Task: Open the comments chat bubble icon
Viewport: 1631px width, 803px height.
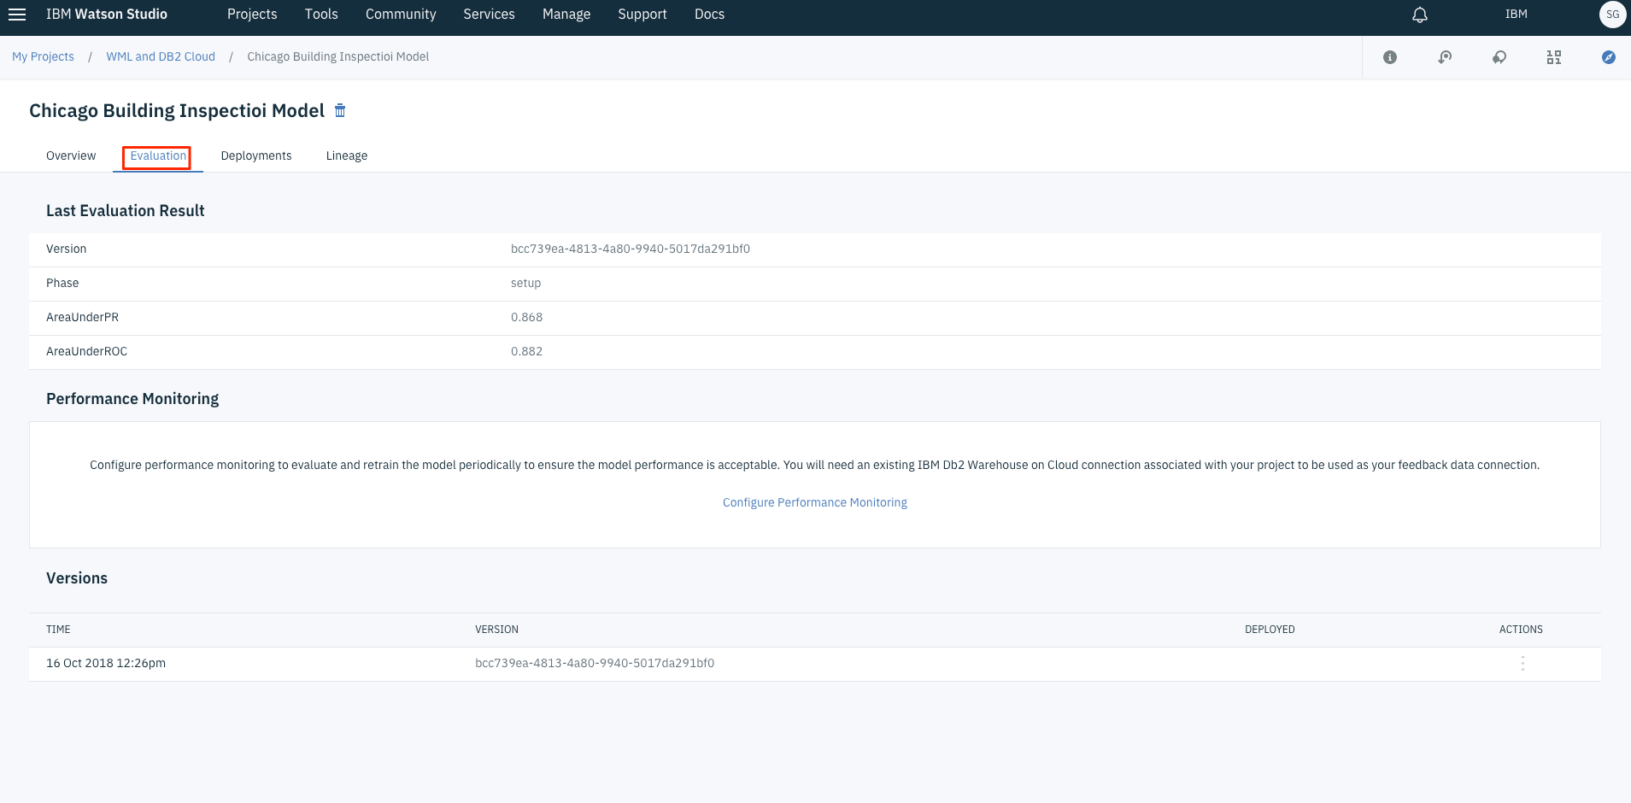Action: (1499, 57)
